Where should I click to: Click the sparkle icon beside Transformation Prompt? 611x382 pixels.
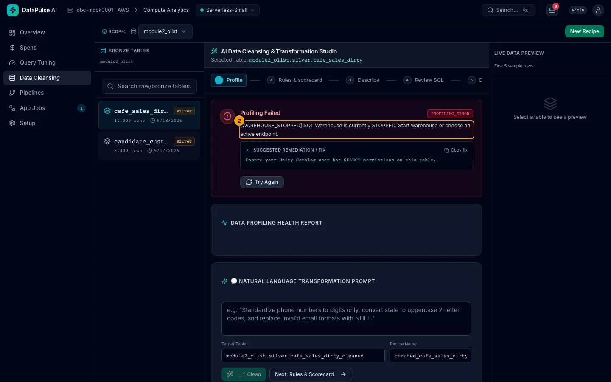click(224, 281)
